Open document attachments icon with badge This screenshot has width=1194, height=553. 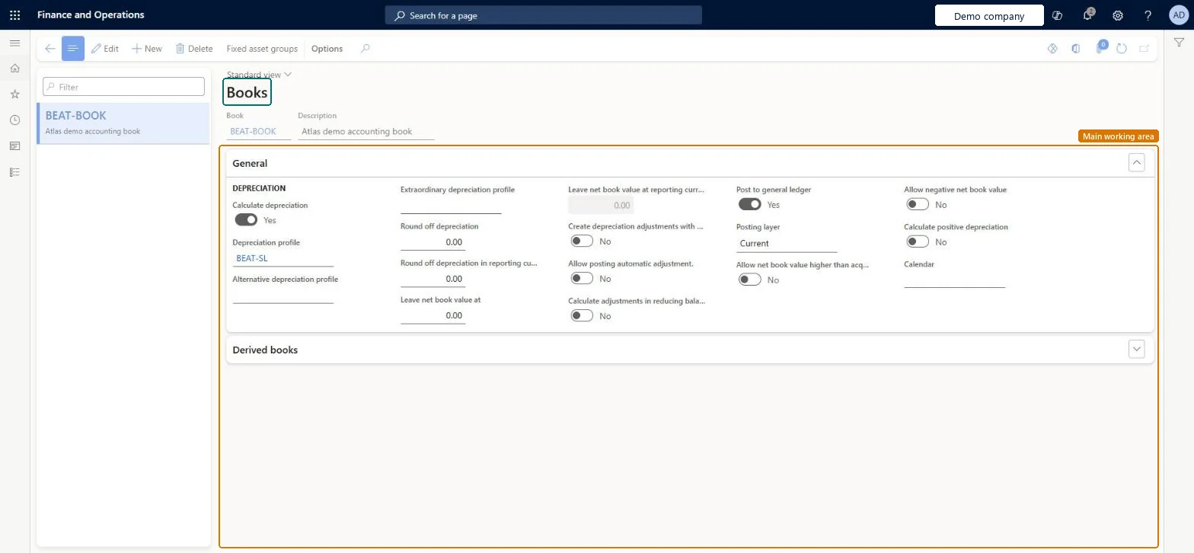point(1100,48)
